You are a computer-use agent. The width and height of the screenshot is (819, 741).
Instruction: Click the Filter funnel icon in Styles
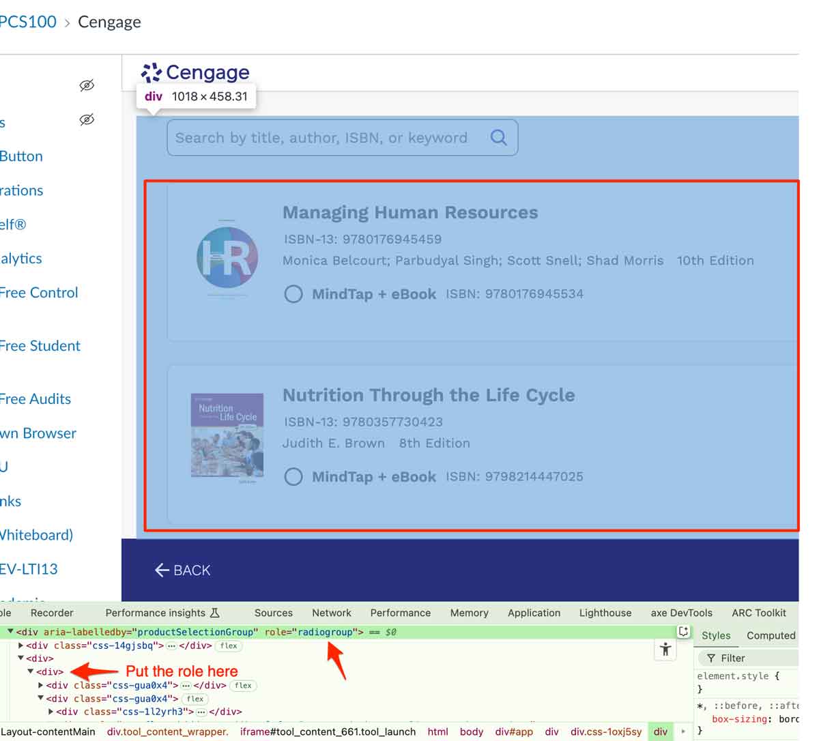pyautogui.click(x=711, y=658)
